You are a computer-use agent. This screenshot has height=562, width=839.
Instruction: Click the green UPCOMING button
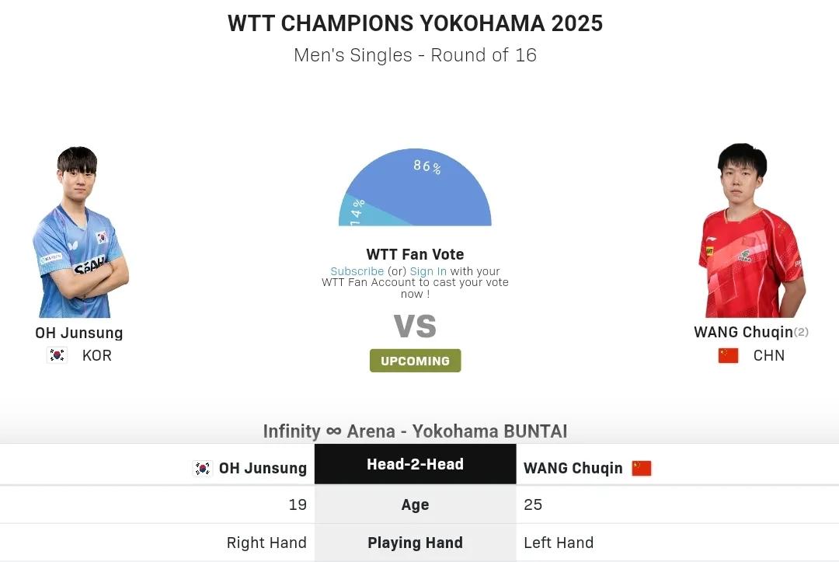click(415, 361)
